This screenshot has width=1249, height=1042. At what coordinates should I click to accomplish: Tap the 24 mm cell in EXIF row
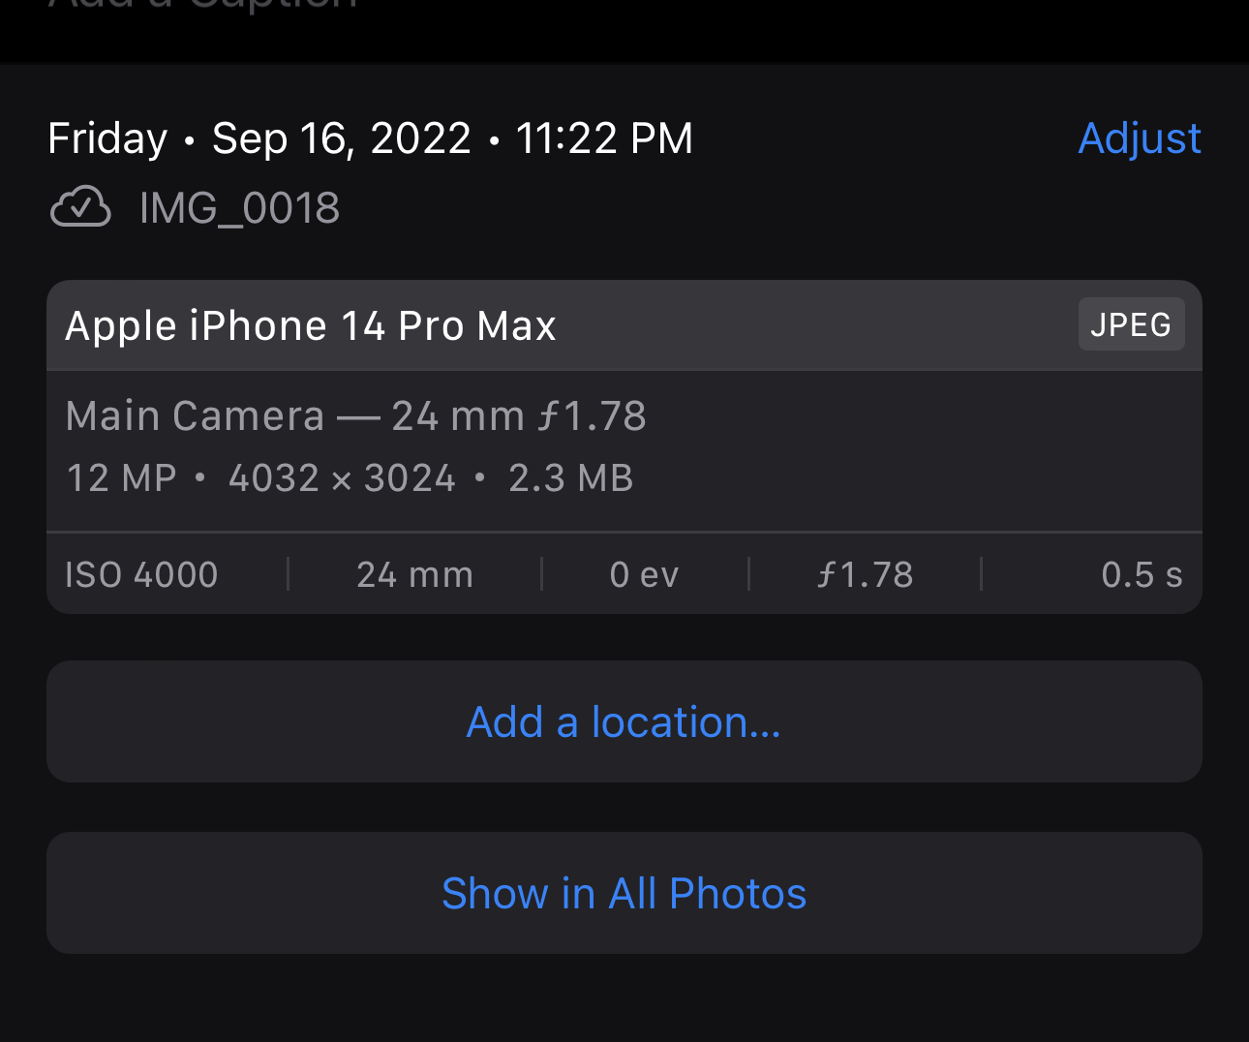pos(414,575)
